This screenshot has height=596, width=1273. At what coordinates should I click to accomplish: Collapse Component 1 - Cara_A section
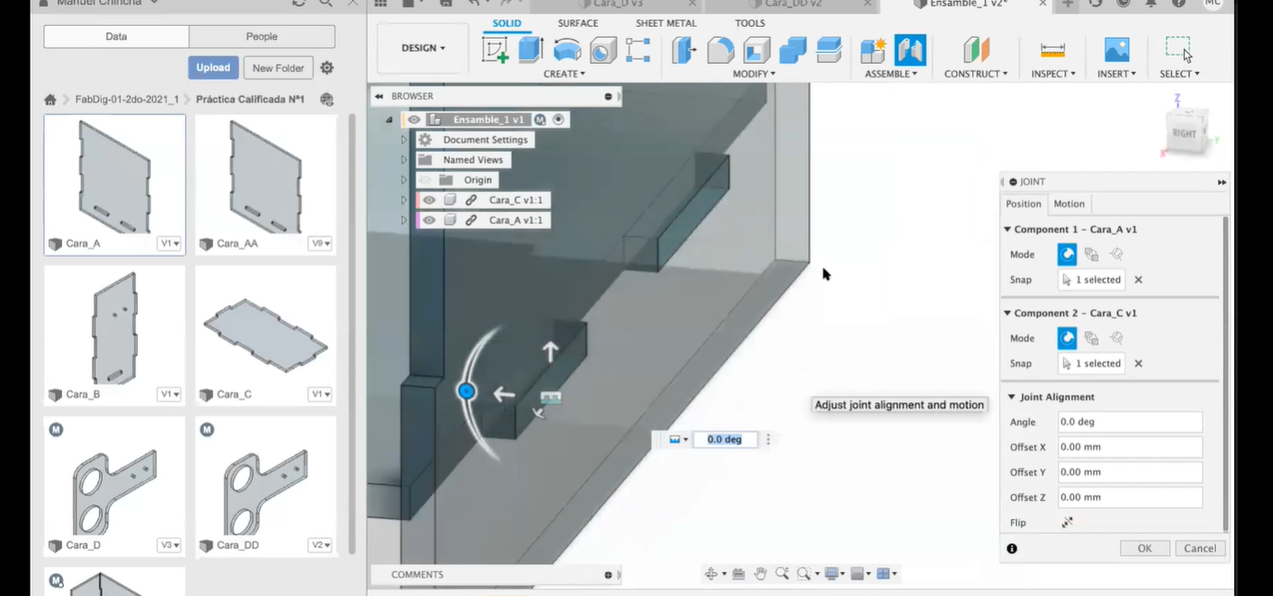tap(1007, 230)
